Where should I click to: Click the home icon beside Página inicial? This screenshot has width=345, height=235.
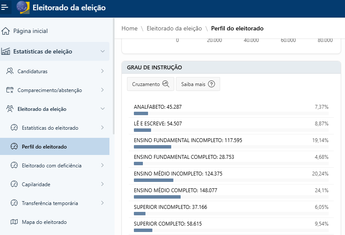point(6,31)
